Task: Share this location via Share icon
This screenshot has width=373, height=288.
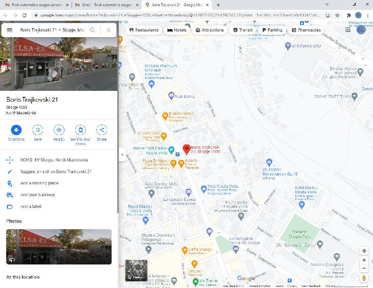Action: pos(102,130)
